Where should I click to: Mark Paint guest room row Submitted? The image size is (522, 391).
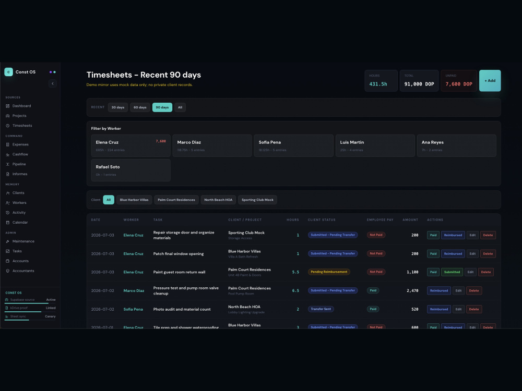[452, 272]
